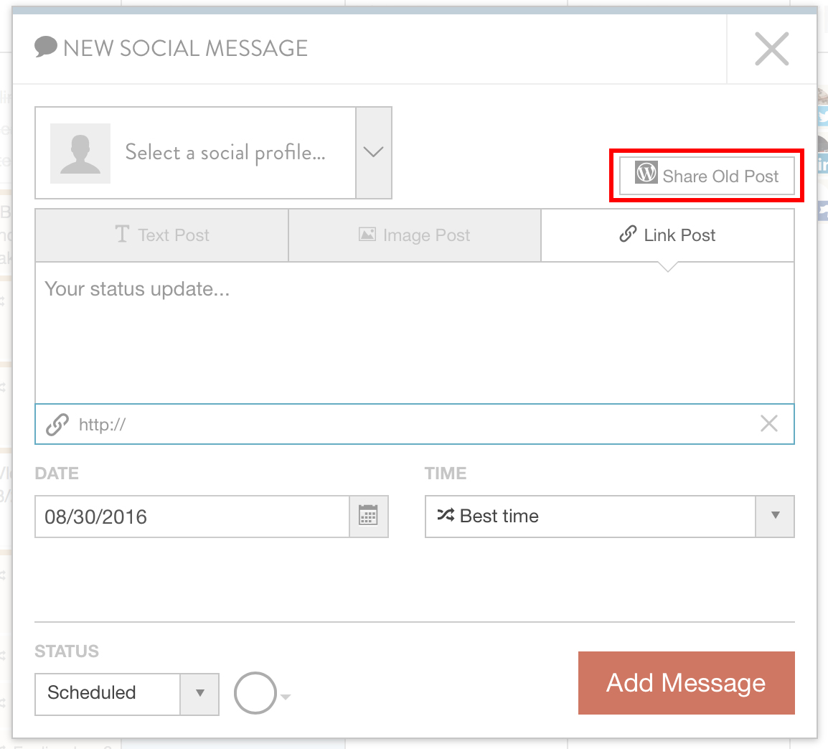Click the Select a social profile text
Image resolution: width=828 pixels, height=749 pixels.
coord(225,153)
